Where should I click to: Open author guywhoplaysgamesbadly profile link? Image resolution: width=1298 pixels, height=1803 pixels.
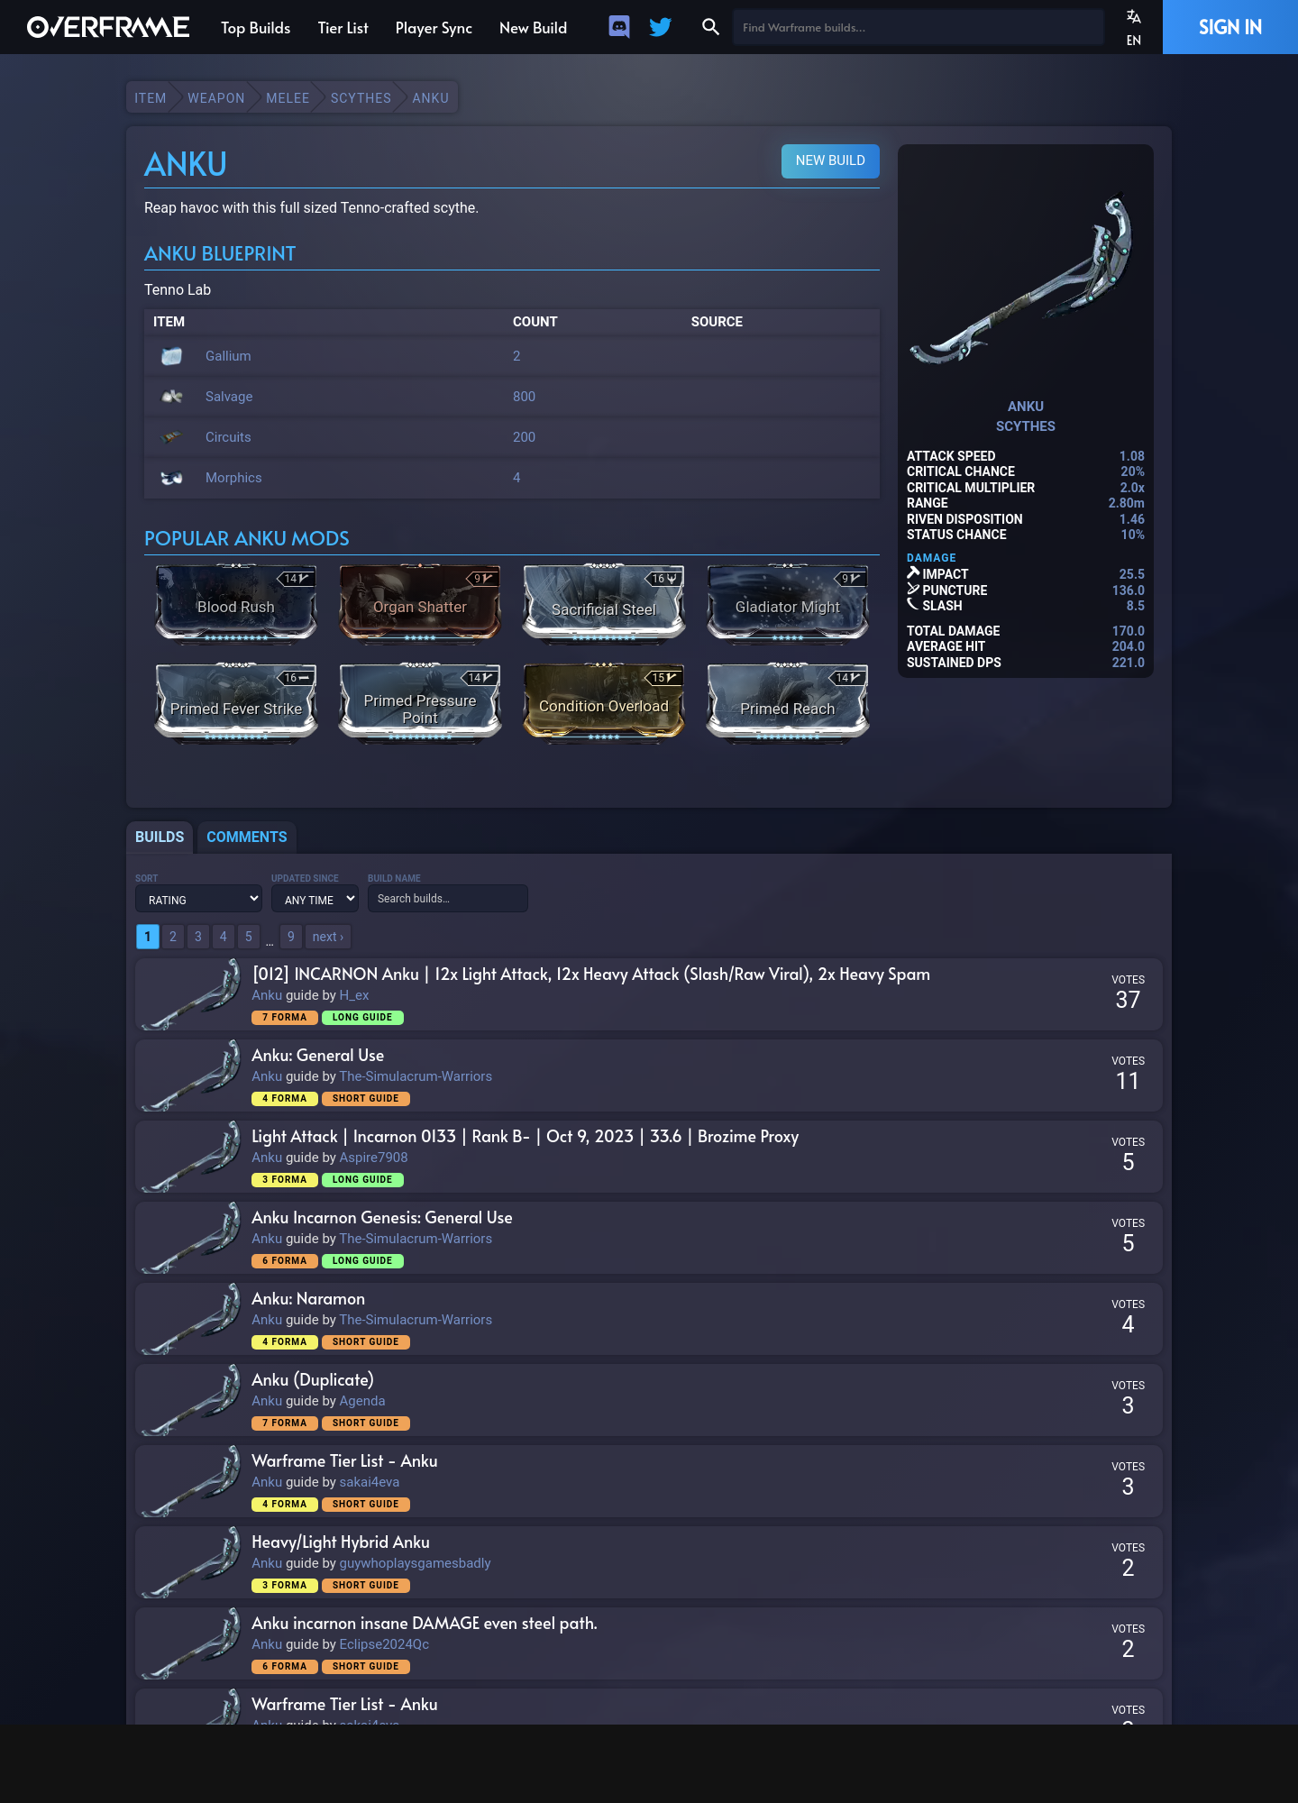[x=415, y=1563]
